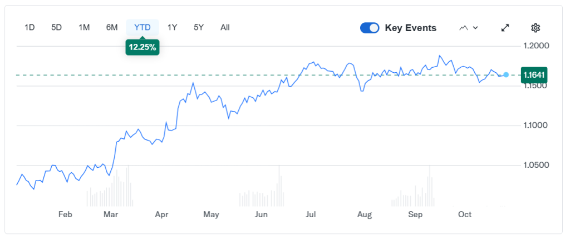Click the line chart type icon
Image resolution: width=570 pixels, height=240 pixels.
[x=463, y=28]
